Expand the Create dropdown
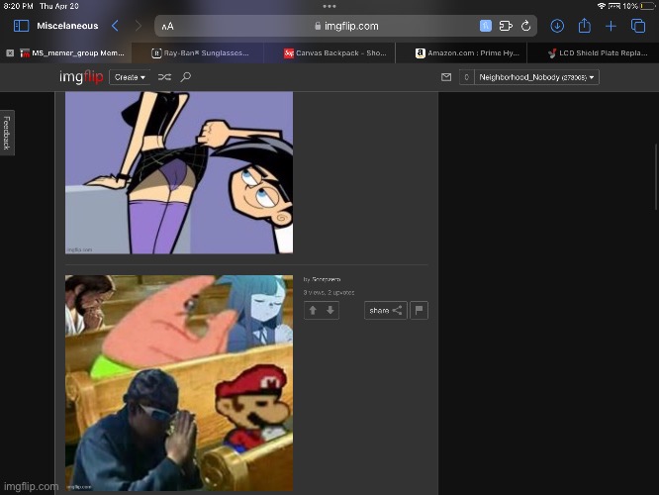This screenshot has width=659, height=495. 130,77
